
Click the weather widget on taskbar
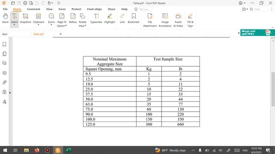coord(170,150)
